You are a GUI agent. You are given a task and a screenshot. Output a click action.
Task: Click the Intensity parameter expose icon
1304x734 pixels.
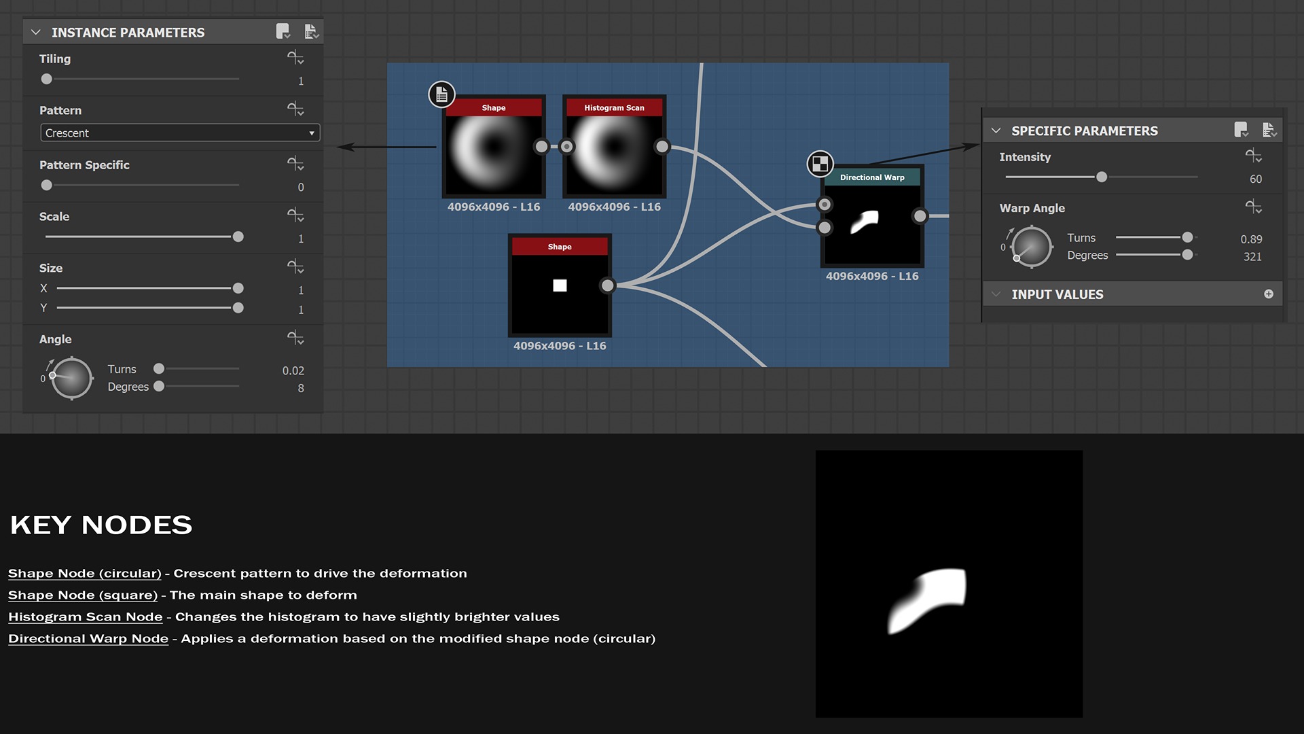[x=1253, y=156]
